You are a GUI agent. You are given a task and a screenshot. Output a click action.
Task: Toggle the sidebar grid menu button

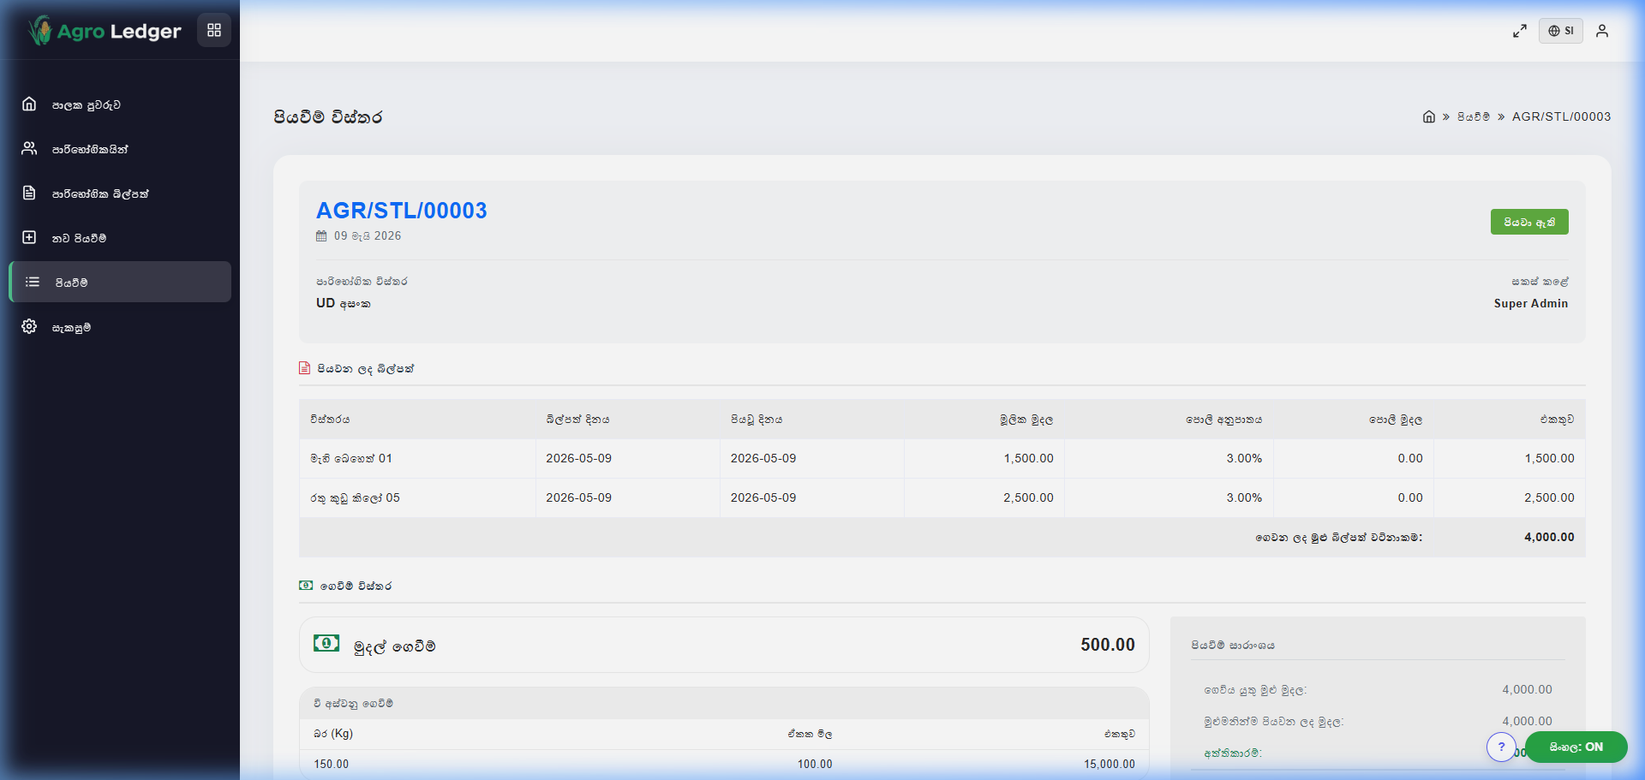point(214,30)
